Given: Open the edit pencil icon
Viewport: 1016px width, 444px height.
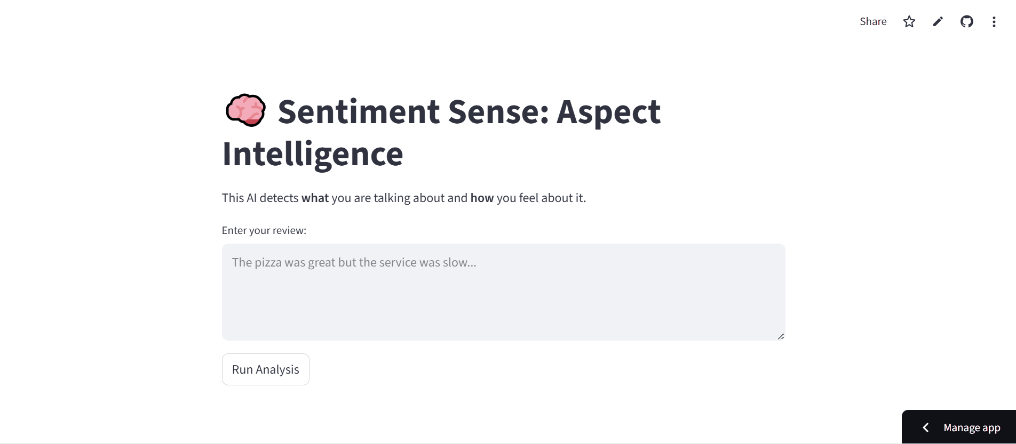Looking at the screenshot, I should 938,21.
